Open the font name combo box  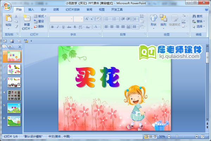point(61,19)
